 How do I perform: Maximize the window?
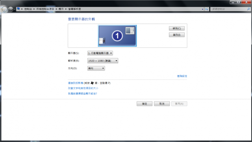click(x=239, y=2)
